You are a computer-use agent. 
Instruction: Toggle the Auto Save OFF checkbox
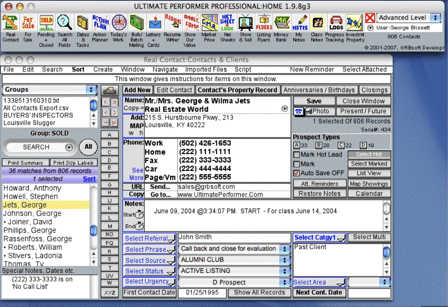tap(296, 173)
